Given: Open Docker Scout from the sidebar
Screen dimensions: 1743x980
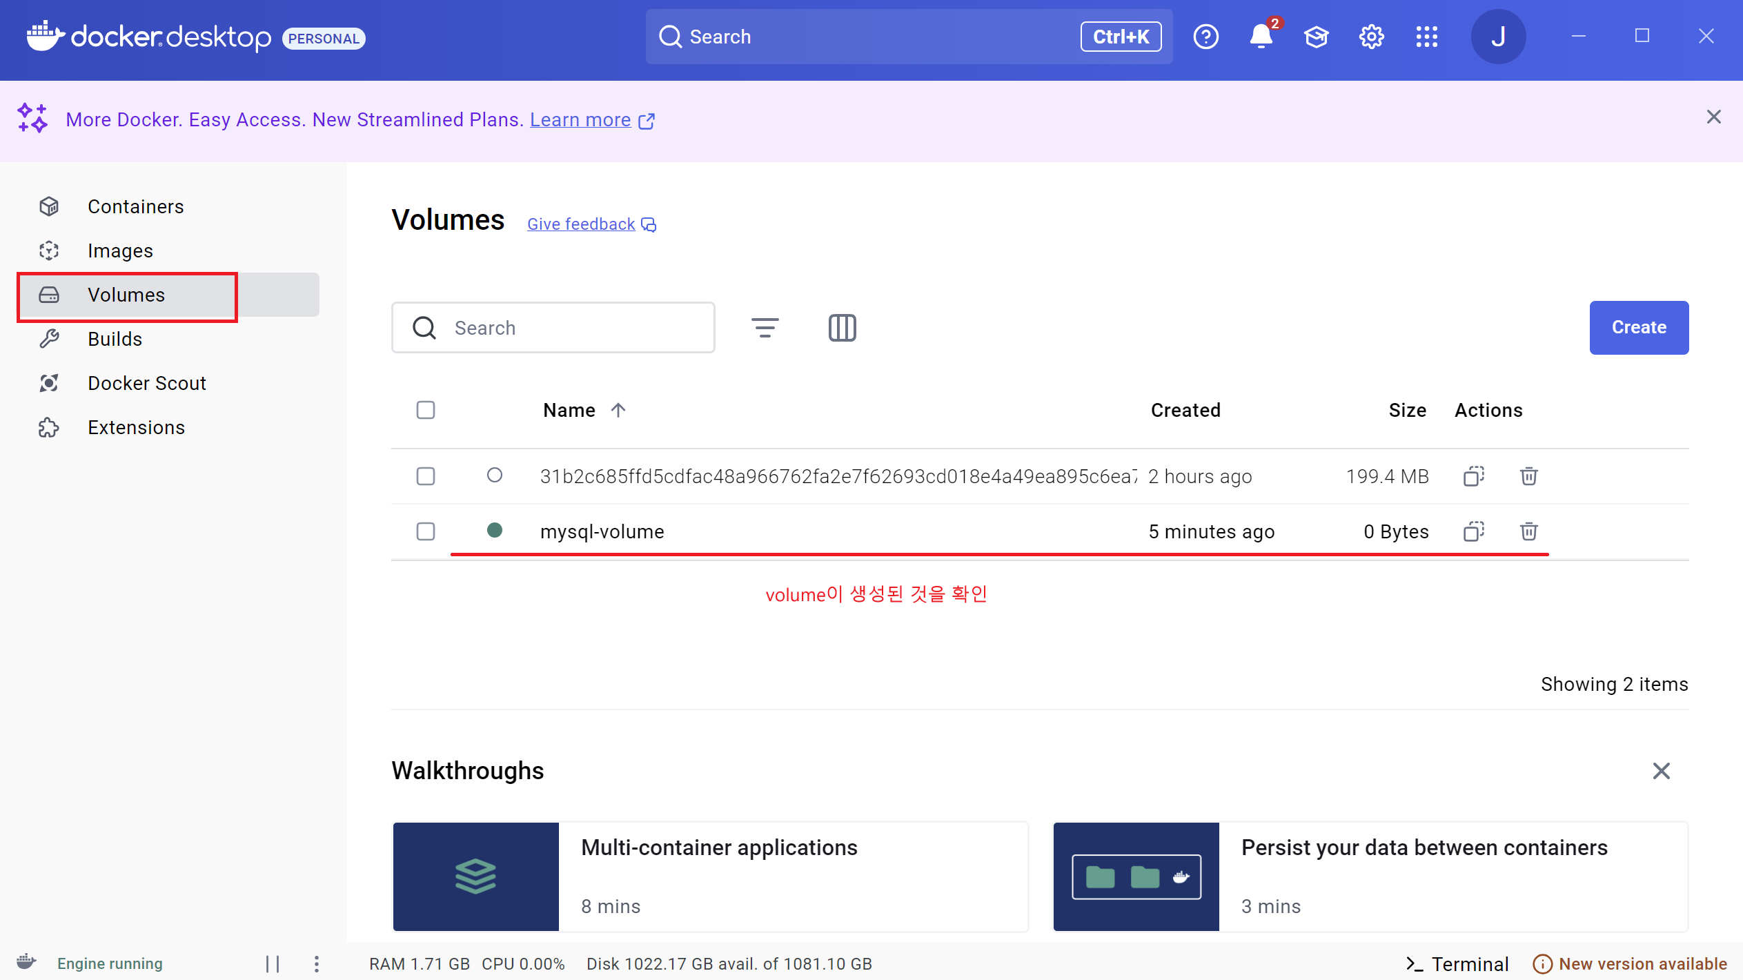Looking at the screenshot, I should [146, 383].
